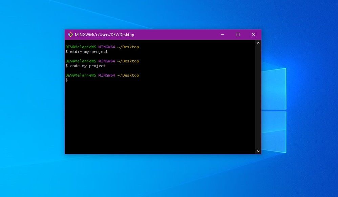Image resolution: width=338 pixels, height=197 pixels.
Task: Click the scrollbar up arrow
Action: point(258,43)
